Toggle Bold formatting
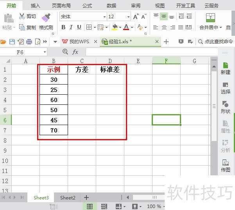Image resolution: width=235 pixels, height=210 pixels. (63, 27)
